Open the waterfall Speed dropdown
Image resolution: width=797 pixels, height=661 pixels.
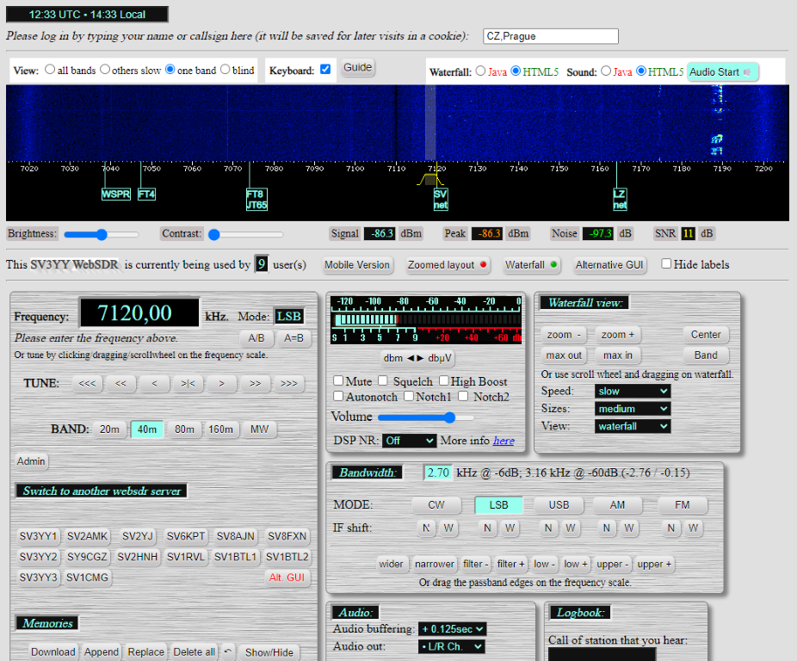pyautogui.click(x=633, y=391)
